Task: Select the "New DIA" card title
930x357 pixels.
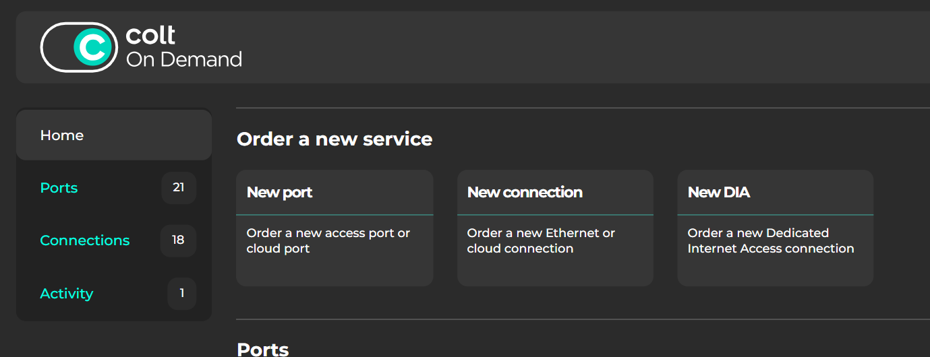Action: click(x=719, y=193)
